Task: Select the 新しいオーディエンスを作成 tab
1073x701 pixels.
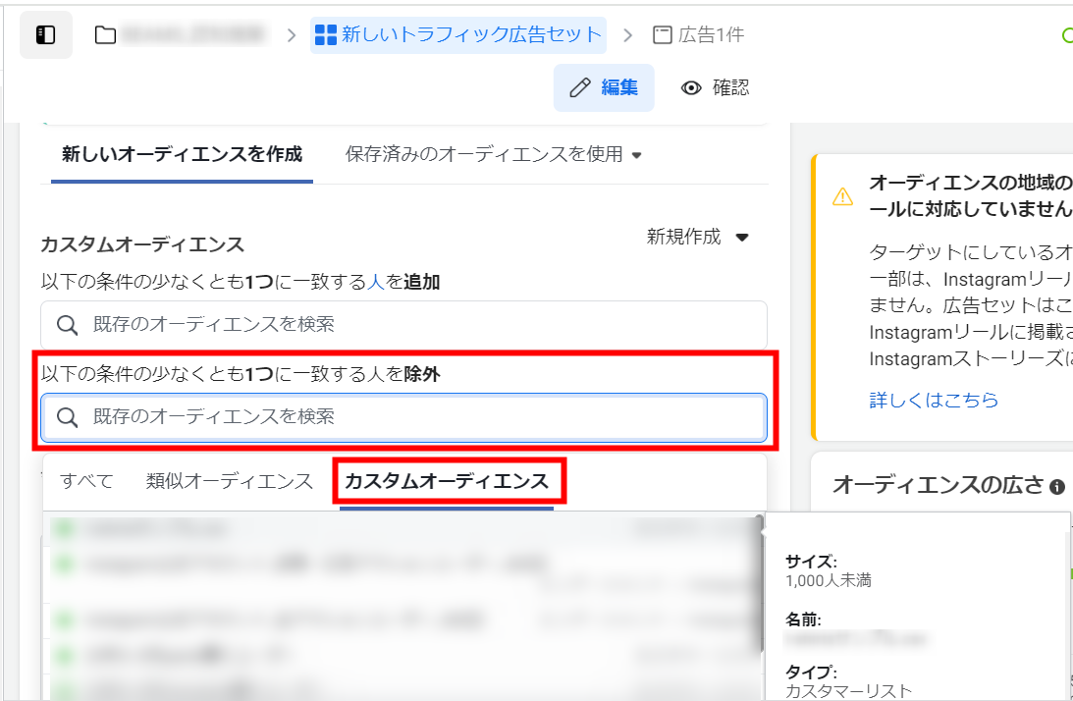Action: click(182, 154)
